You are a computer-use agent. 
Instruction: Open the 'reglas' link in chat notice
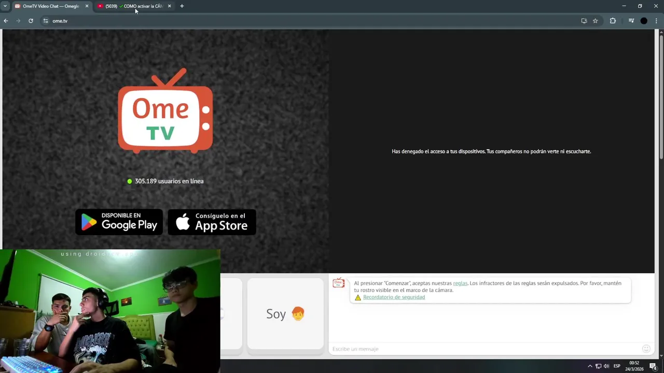(x=460, y=283)
